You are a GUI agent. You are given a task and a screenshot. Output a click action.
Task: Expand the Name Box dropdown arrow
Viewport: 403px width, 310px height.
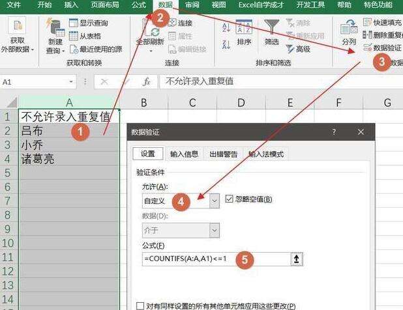tap(71, 82)
